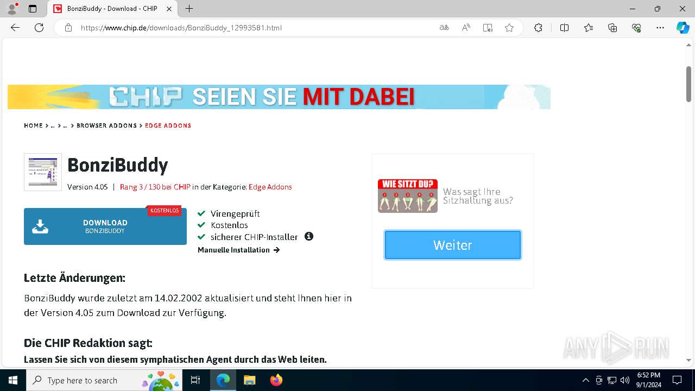
Task: Open Task View on taskbar
Action: click(195, 380)
